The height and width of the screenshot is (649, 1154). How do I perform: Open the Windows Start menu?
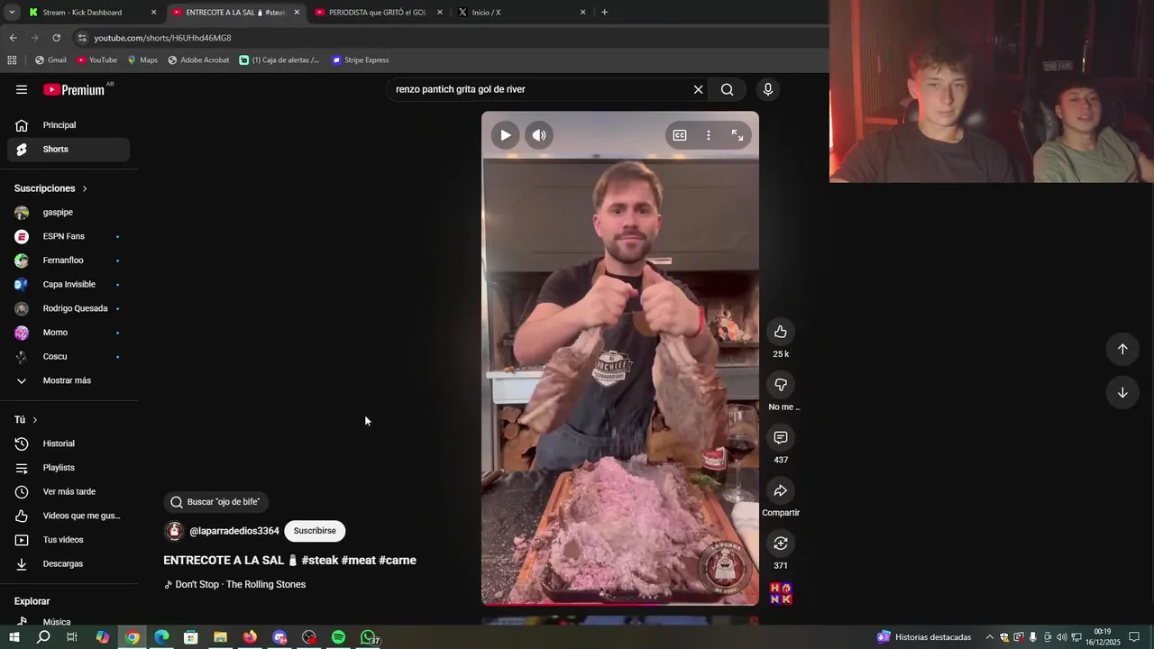tap(14, 637)
